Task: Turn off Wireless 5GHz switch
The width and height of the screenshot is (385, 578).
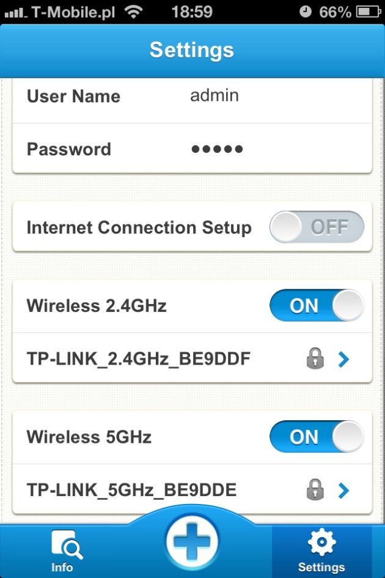Action: (x=317, y=437)
